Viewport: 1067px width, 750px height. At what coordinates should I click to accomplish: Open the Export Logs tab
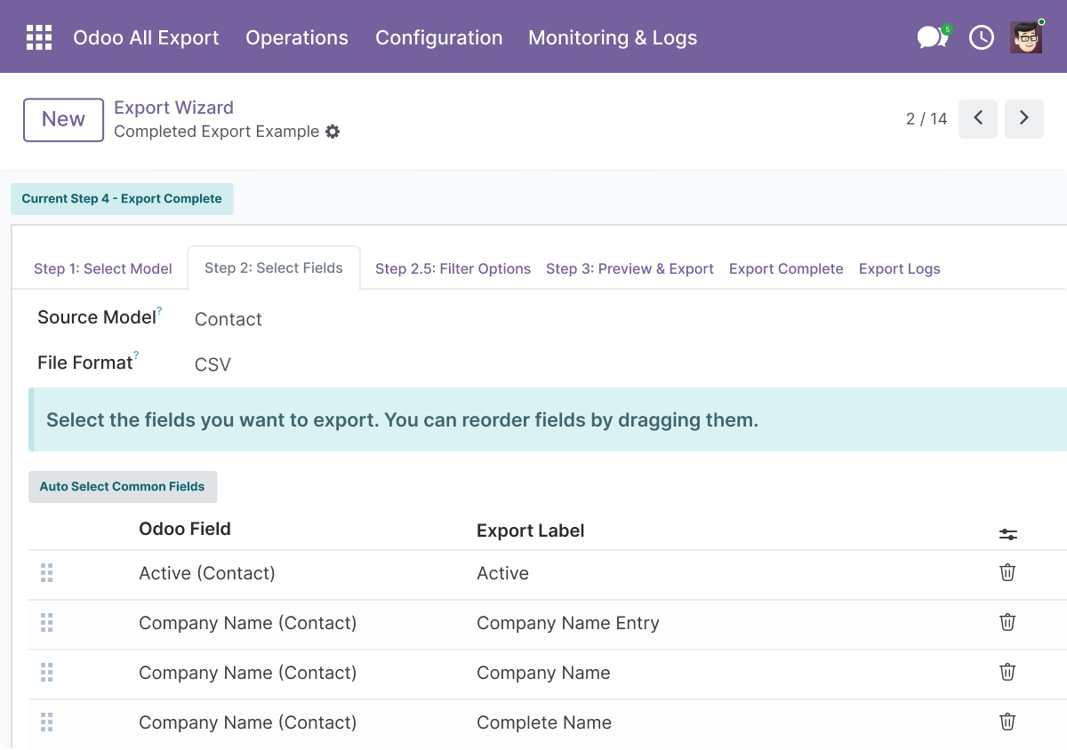[x=899, y=268]
